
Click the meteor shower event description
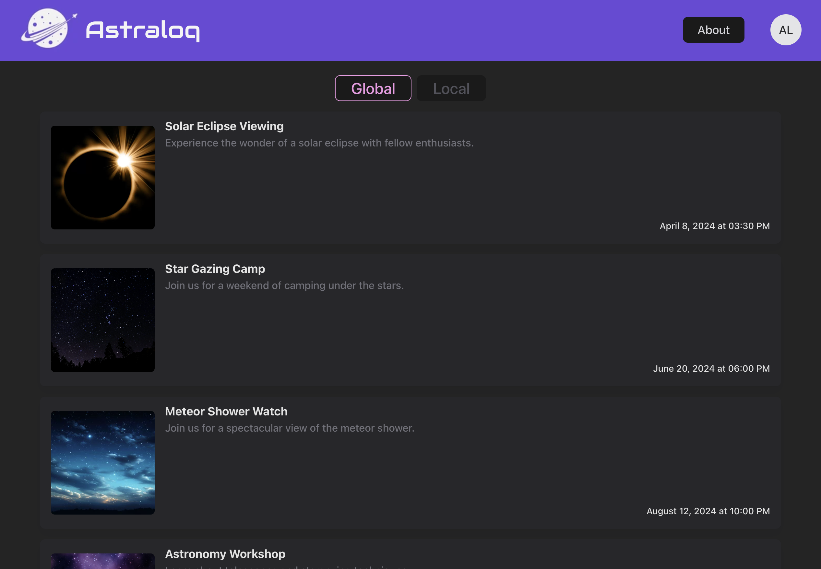click(x=290, y=428)
